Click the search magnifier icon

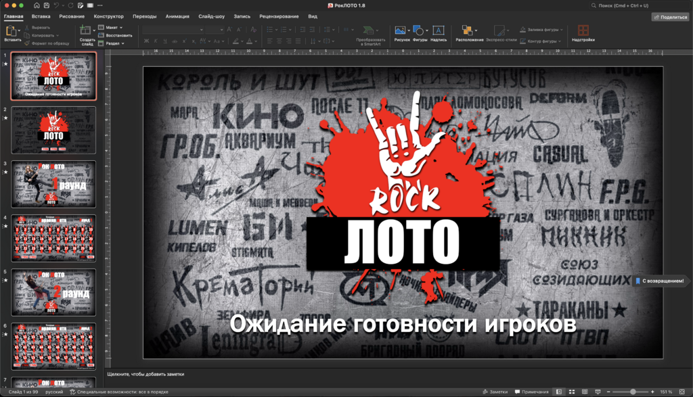[594, 5]
